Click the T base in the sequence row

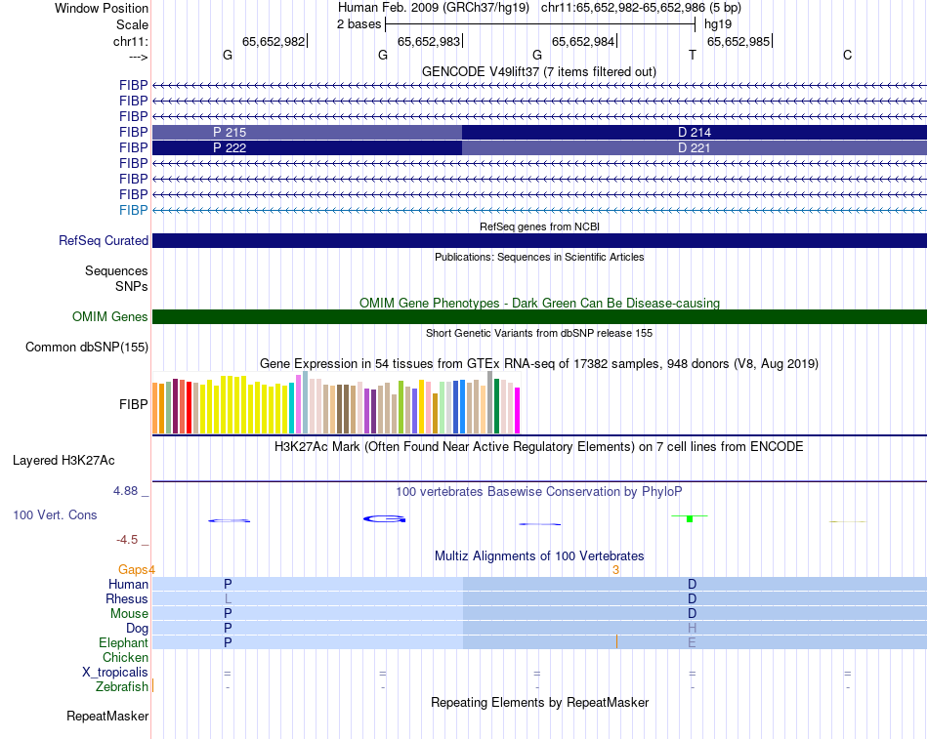[693, 55]
